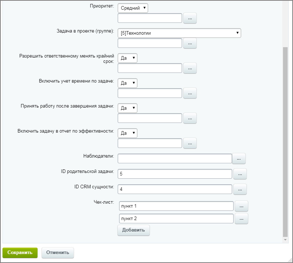Click the ellipsis button under the Технологии dropdown
293x263 pixels.
190,43
